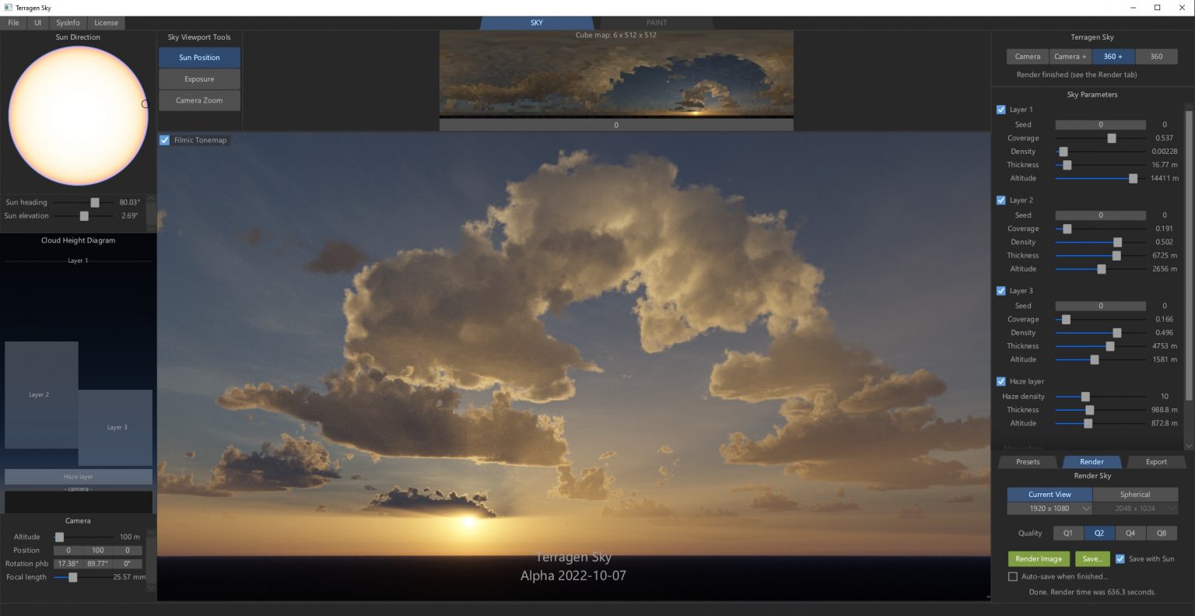This screenshot has width=1195, height=616.
Task: Select Layer 3 in Cloud Height Diagram
Action: (115, 427)
